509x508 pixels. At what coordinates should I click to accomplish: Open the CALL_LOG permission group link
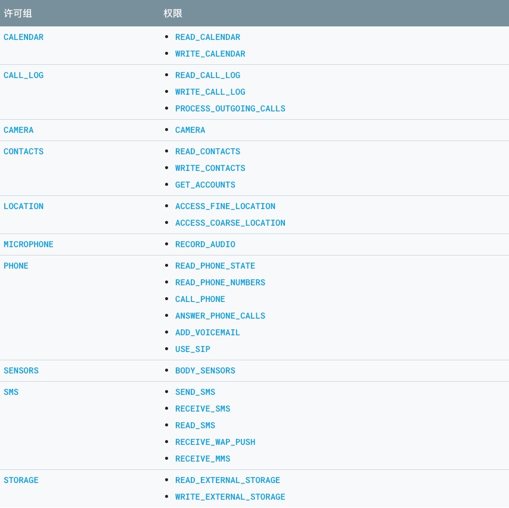click(x=24, y=75)
